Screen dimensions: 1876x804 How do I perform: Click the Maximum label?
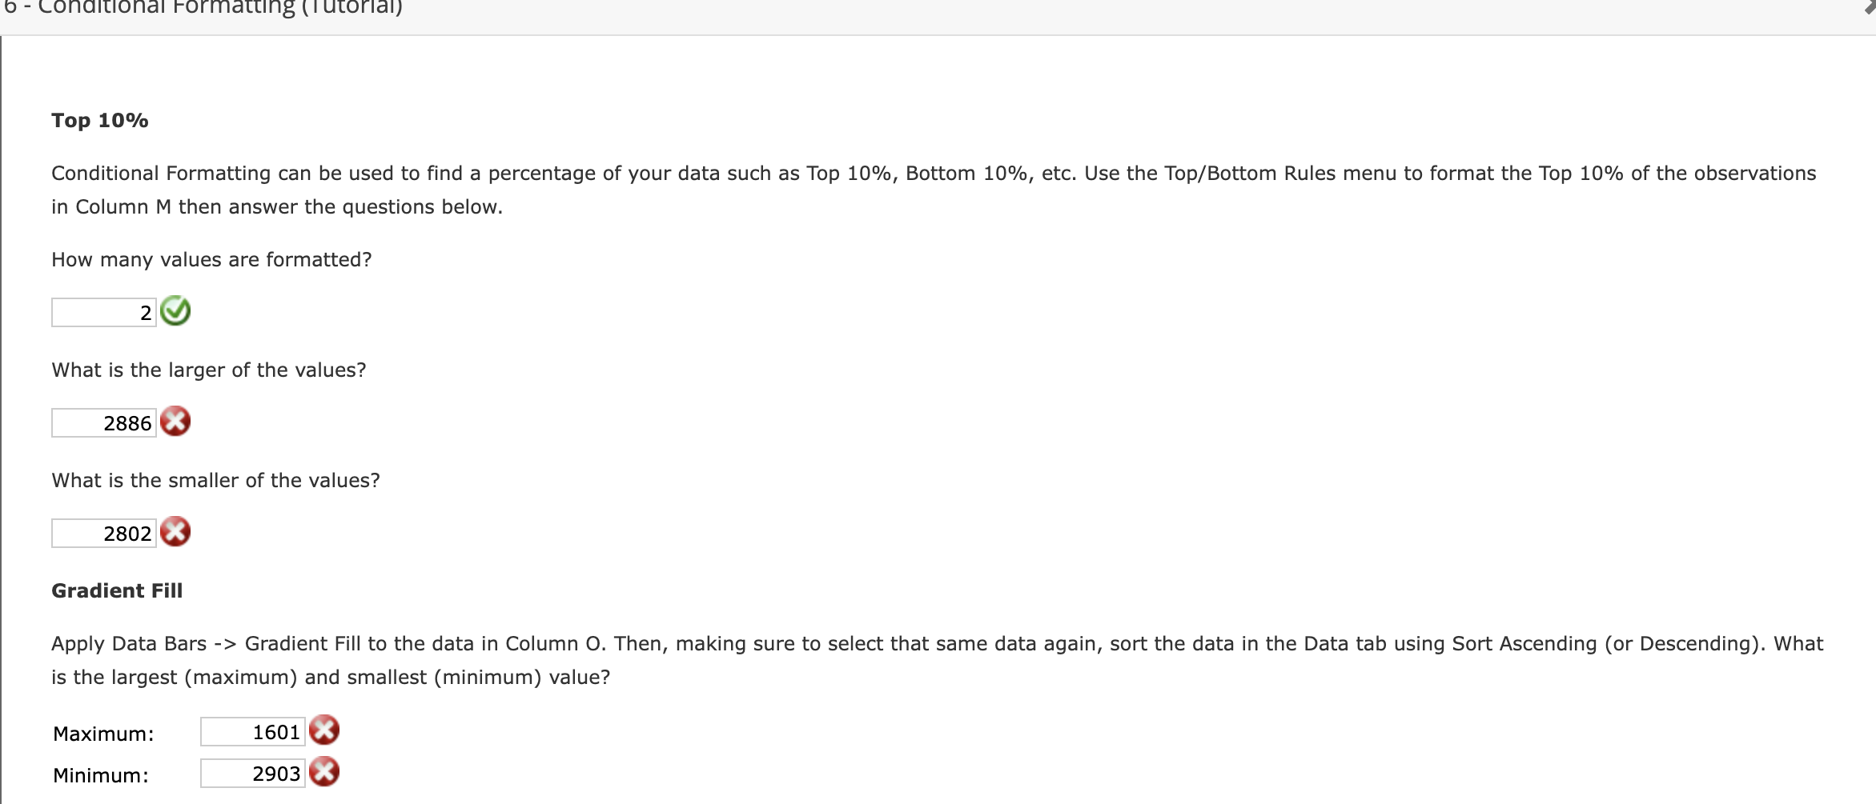102,732
